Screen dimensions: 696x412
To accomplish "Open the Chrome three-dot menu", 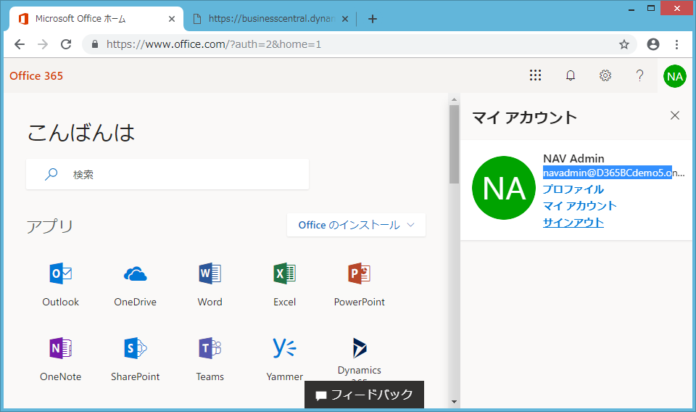I will point(676,44).
